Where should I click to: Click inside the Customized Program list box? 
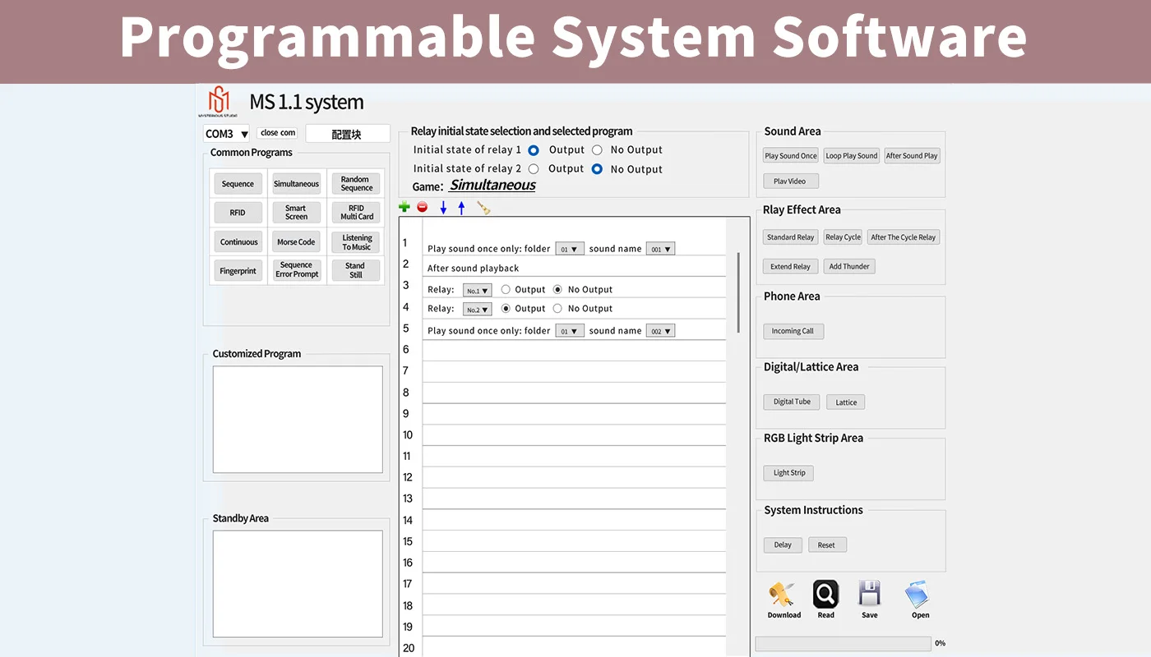coord(298,420)
